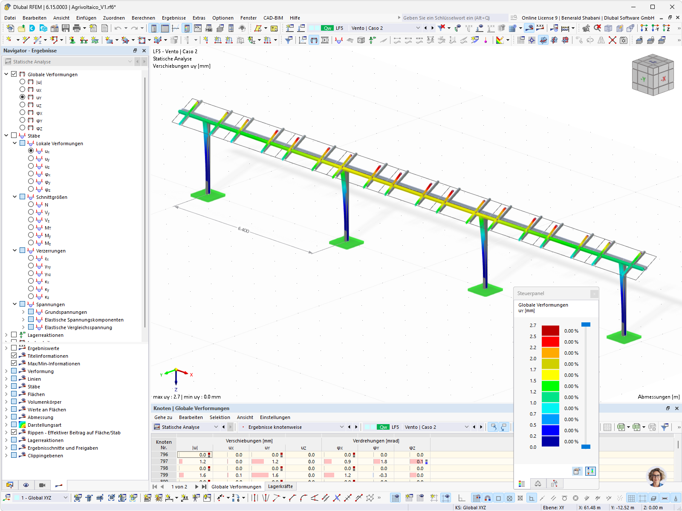Screen dimensions: 682x511
Task: Click the view in +X direction icon
Action: coord(644,28)
